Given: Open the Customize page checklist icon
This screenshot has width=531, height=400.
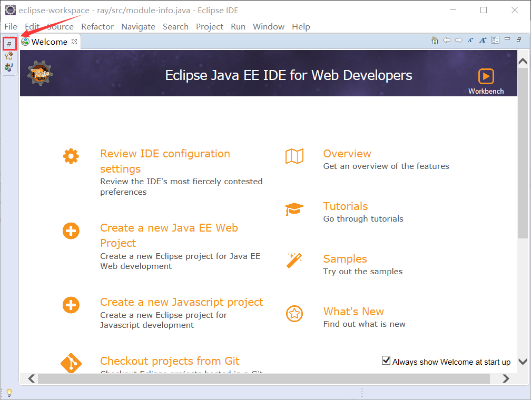Looking at the screenshot, I should point(495,41).
